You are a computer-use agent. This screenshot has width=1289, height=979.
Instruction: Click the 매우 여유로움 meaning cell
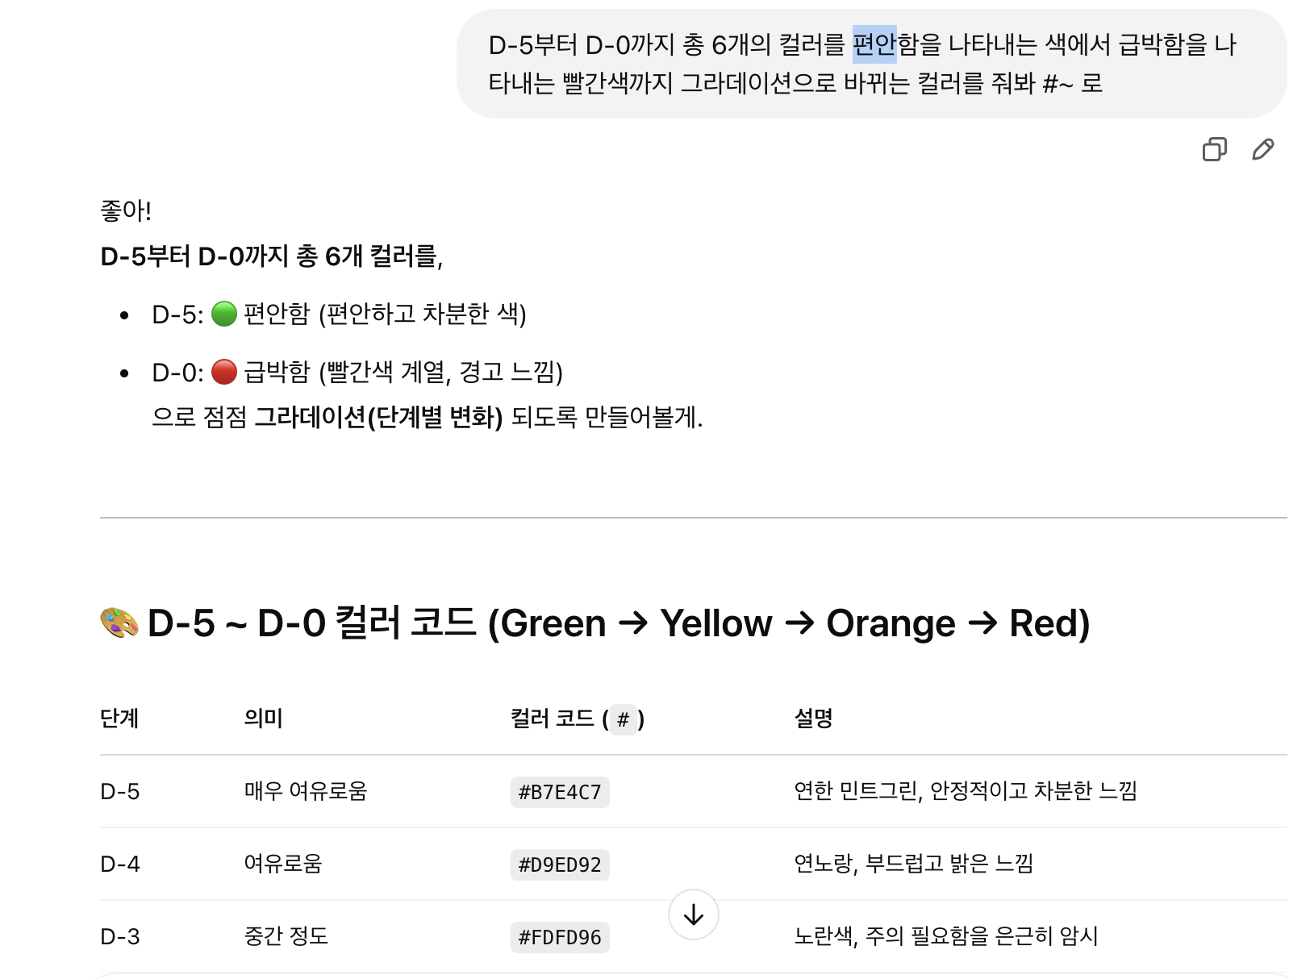306,791
